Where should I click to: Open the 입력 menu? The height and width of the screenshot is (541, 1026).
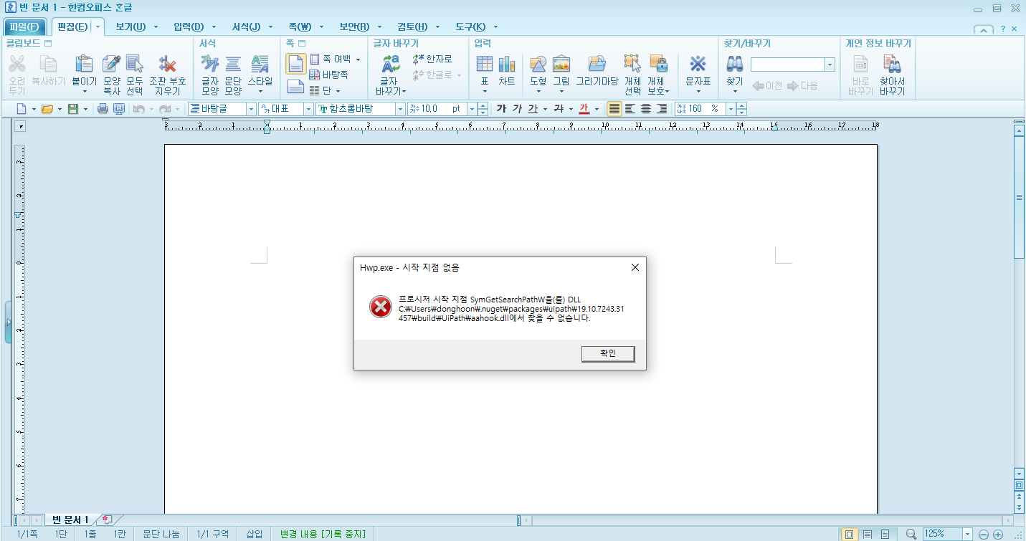click(189, 27)
